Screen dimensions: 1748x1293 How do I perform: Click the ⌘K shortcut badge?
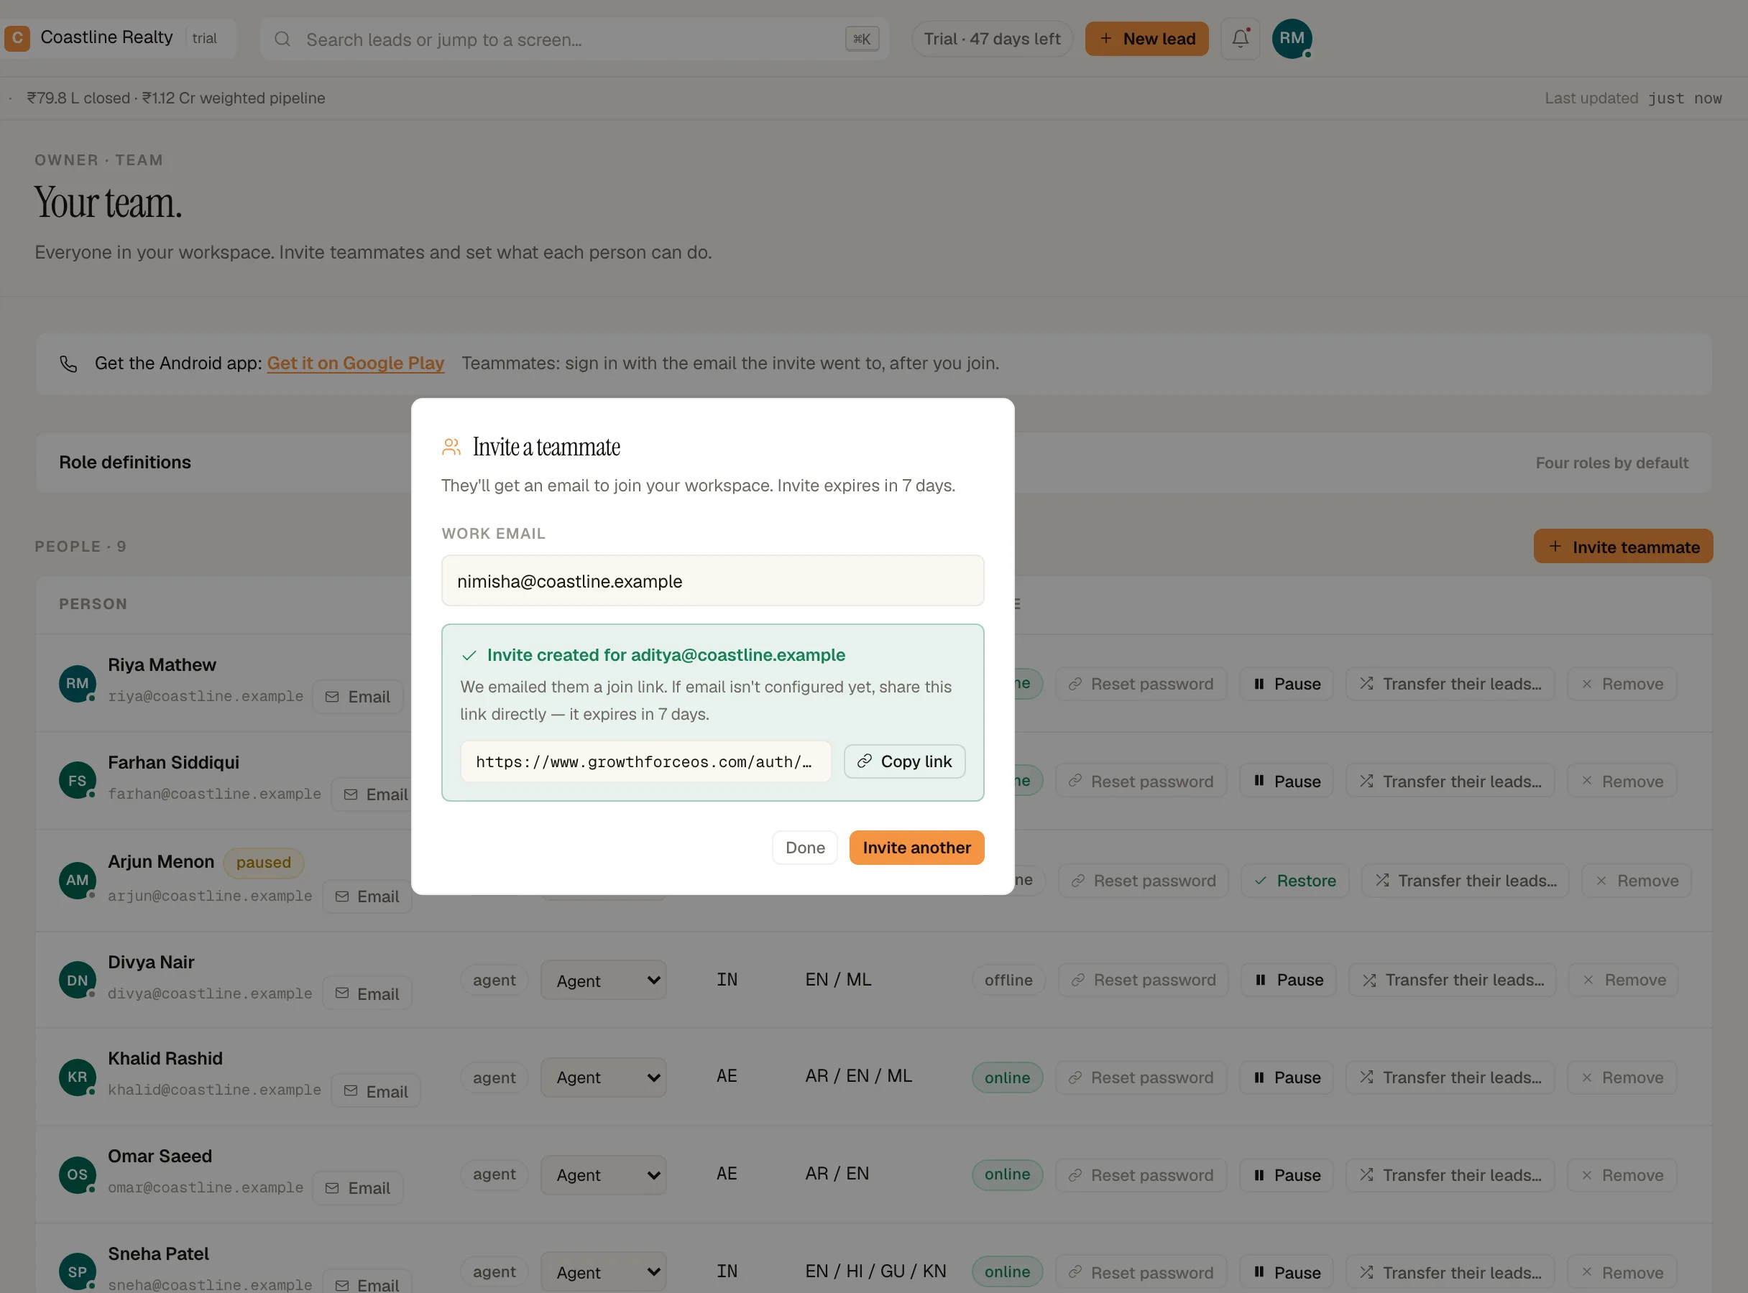pos(862,38)
